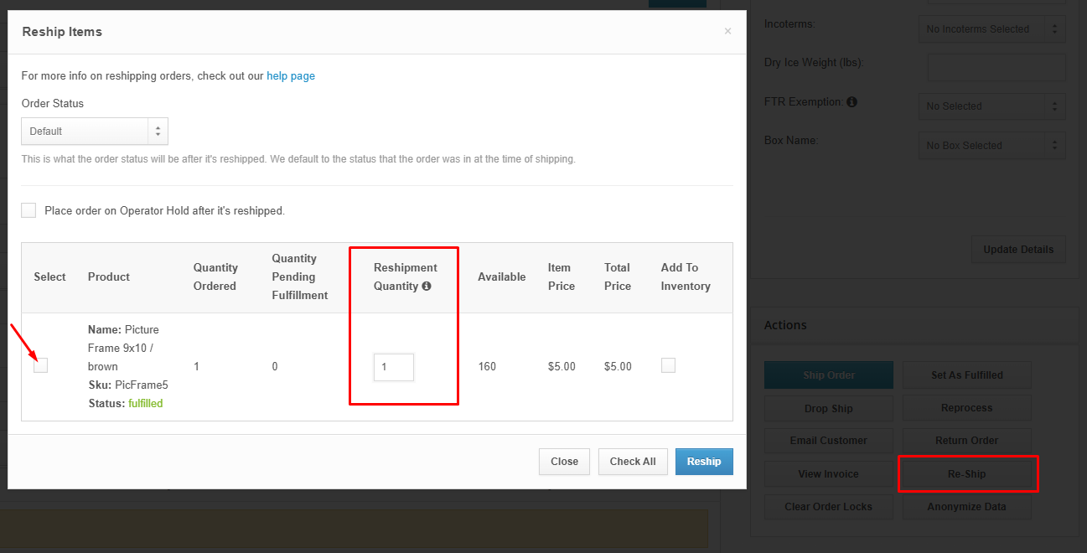Click the Return Order button
Image resolution: width=1087 pixels, height=553 pixels.
pyautogui.click(x=966, y=441)
